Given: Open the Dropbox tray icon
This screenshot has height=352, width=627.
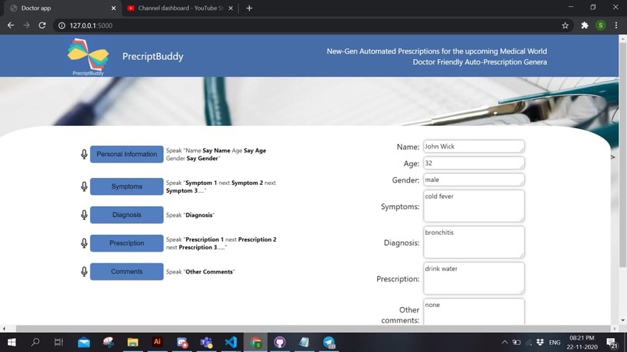Looking at the screenshot, I should (x=540, y=343).
